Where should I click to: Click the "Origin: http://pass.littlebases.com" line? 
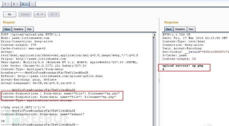pos(34,59)
